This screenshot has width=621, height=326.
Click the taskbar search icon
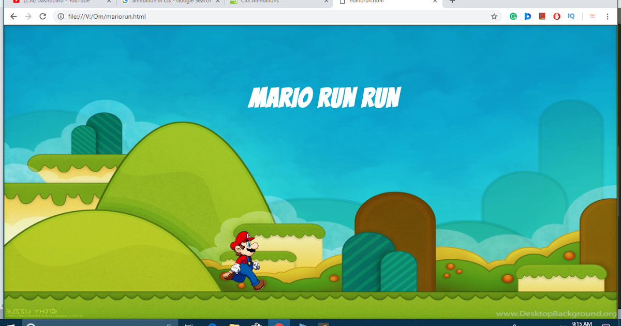point(30,323)
